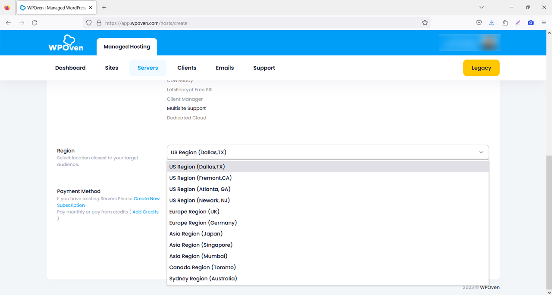Click Multisite Support feature text
This screenshot has height=295, width=552.
(x=186, y=109)
